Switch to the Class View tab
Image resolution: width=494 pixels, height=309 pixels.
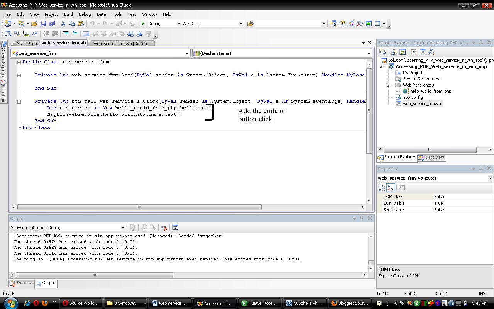(x=431, y=158)
